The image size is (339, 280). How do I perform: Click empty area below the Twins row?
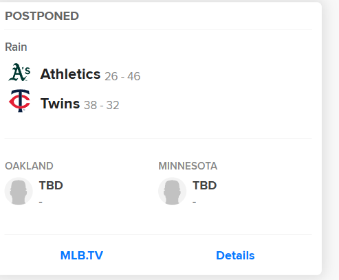[x=158, y=126]
